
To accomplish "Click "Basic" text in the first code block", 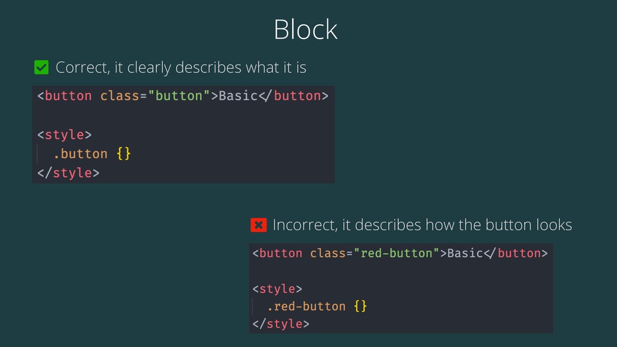I will coord(238,96).
